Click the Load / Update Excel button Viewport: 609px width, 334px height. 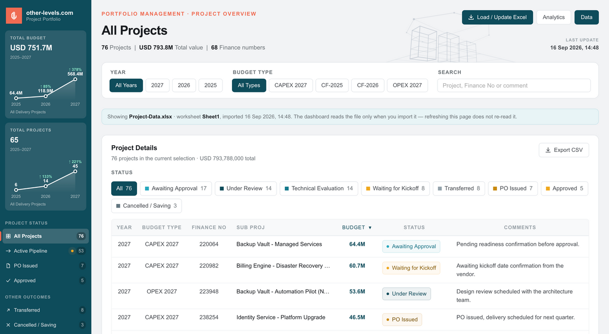coord(497,17)
